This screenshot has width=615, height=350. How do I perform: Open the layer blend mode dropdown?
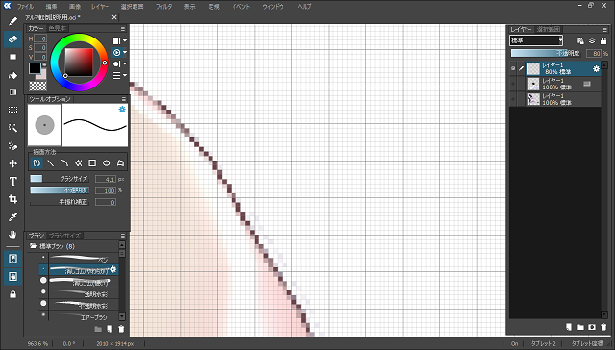[x=536, y=40]
